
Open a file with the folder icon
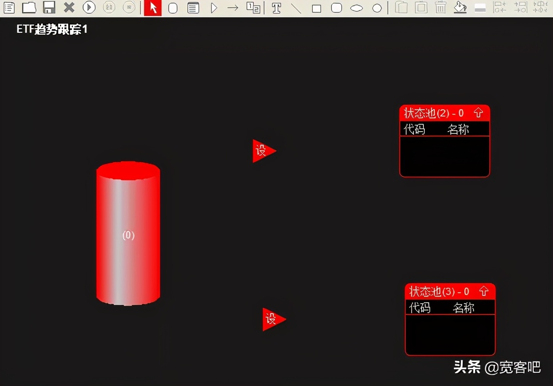[29, 8]
